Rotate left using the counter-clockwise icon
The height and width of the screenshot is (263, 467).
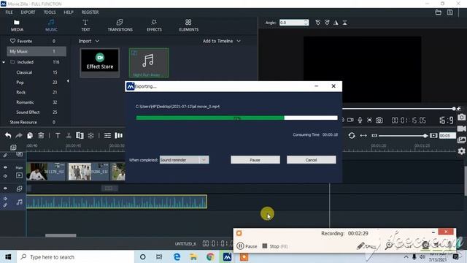pos(318,23)
